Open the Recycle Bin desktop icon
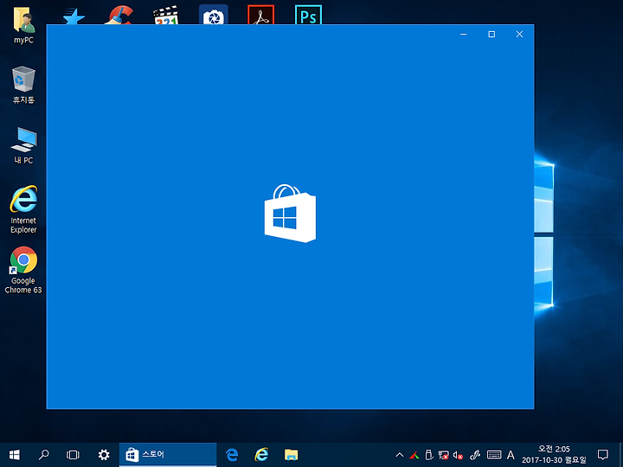The image size is (623, 467). tap(23, 85)
